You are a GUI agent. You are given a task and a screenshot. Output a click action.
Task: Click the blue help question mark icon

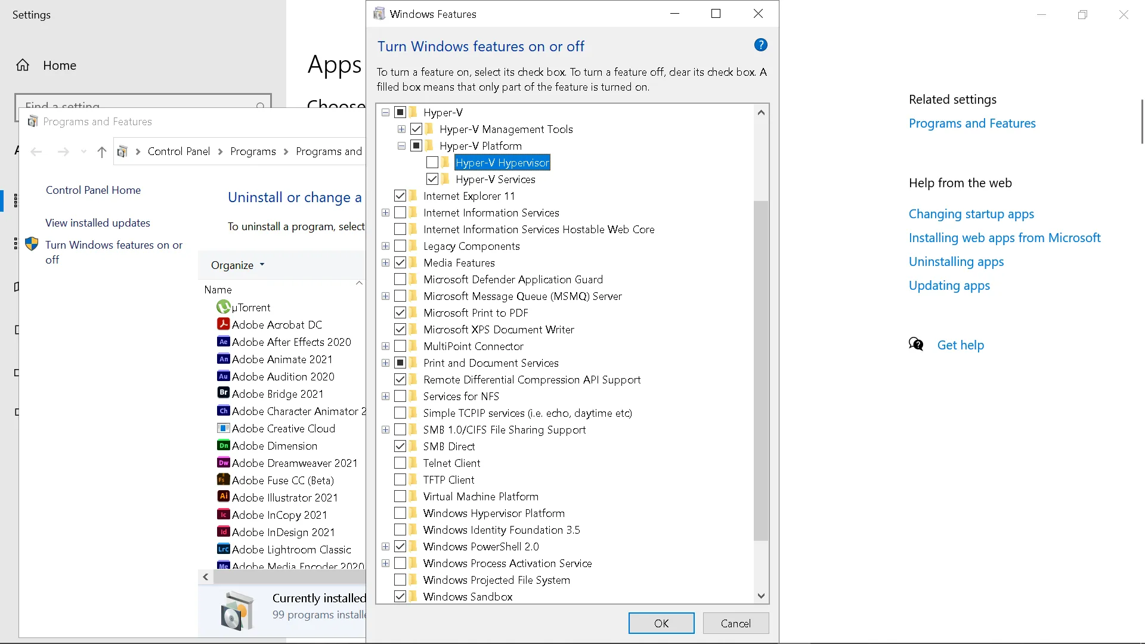click(760, 45)
